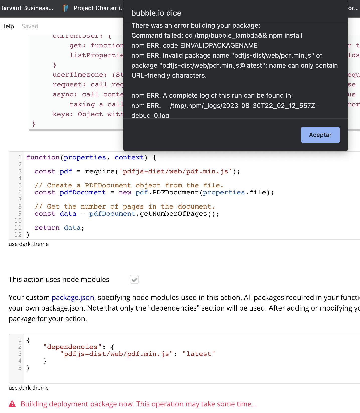Click the getNumberOfPages() call in the function editor
Screen dimensions: 360x413
pyautogui.click(x=179, y=214)
